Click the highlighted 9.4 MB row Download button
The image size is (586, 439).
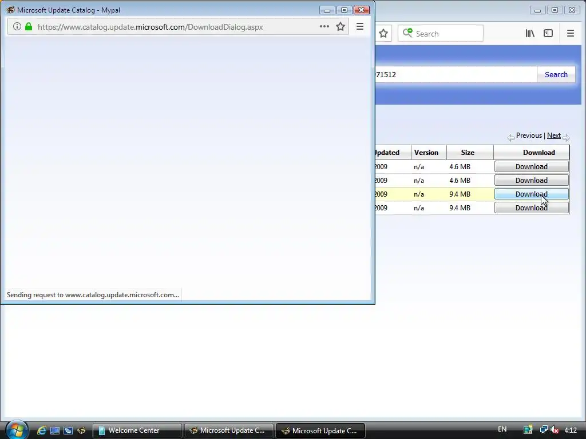click(x=532, y=194)
